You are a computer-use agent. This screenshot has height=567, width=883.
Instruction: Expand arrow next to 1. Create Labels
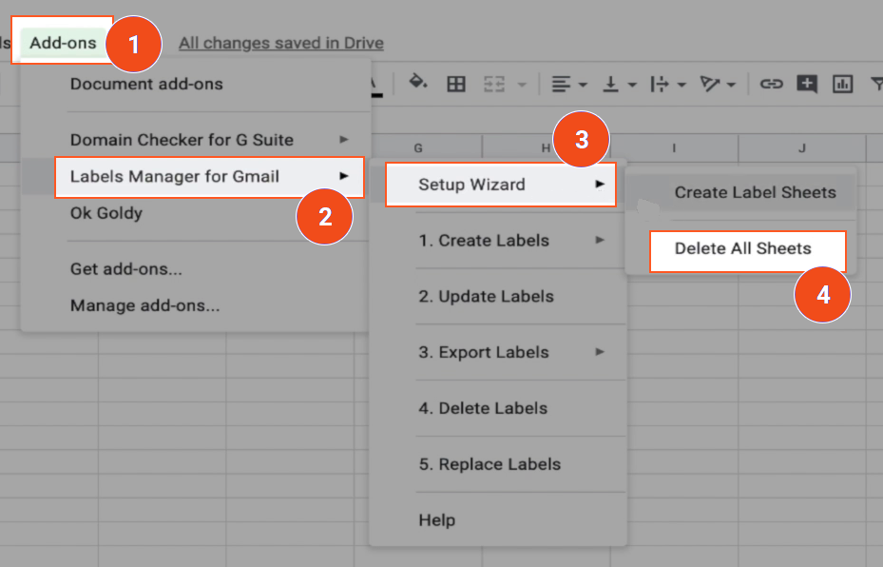pos(600,241)
